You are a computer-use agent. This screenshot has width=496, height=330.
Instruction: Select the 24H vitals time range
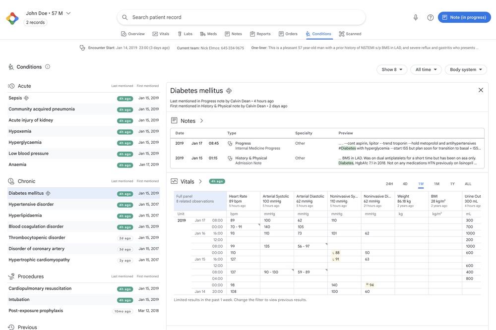click(389, 184)
